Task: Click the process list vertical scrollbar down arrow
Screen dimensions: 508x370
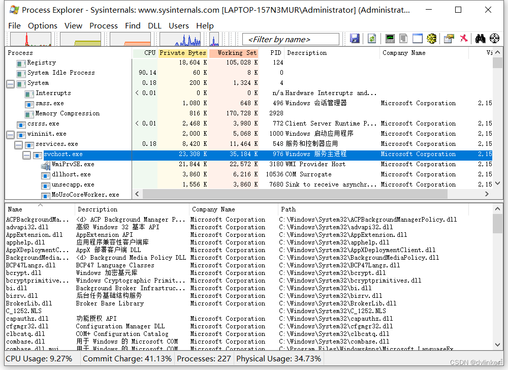Action: tap(498, 183)
